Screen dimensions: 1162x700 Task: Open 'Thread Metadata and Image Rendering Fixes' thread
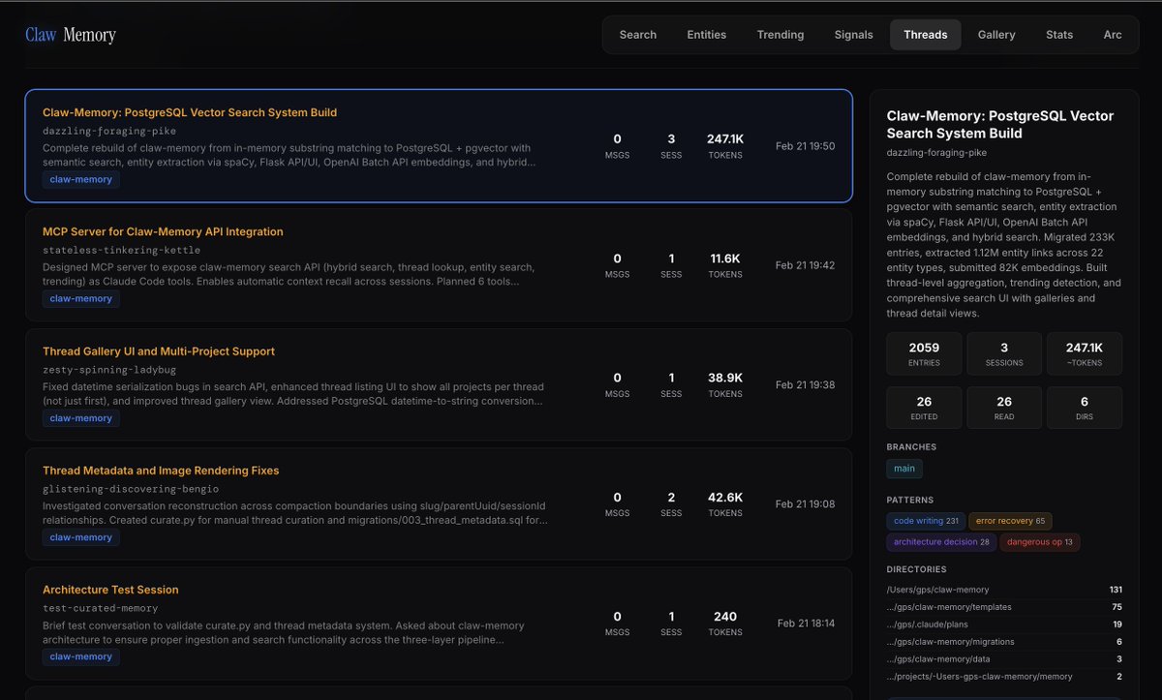pyautogui.click(x=439, y=503)
